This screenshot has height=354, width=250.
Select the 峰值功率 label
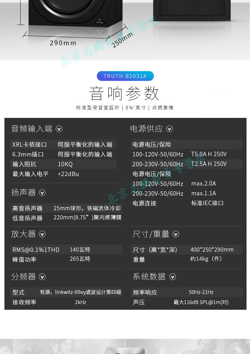point(24,259)
